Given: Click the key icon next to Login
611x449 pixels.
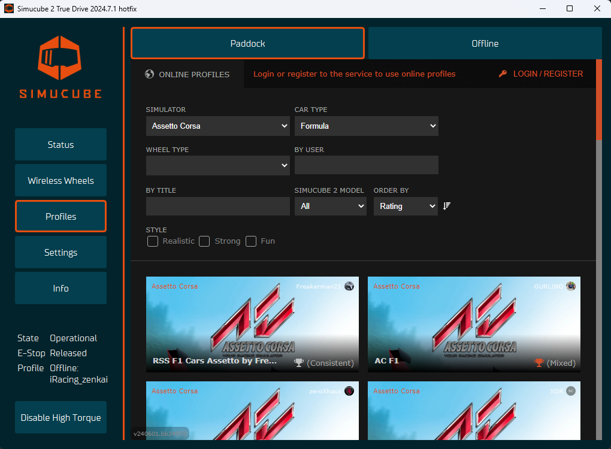Looking at the screenshot, I should (x=503, y=74).
